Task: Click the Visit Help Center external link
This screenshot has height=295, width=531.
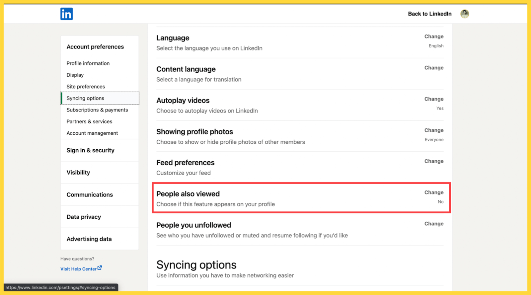Action: coord(81,268)
